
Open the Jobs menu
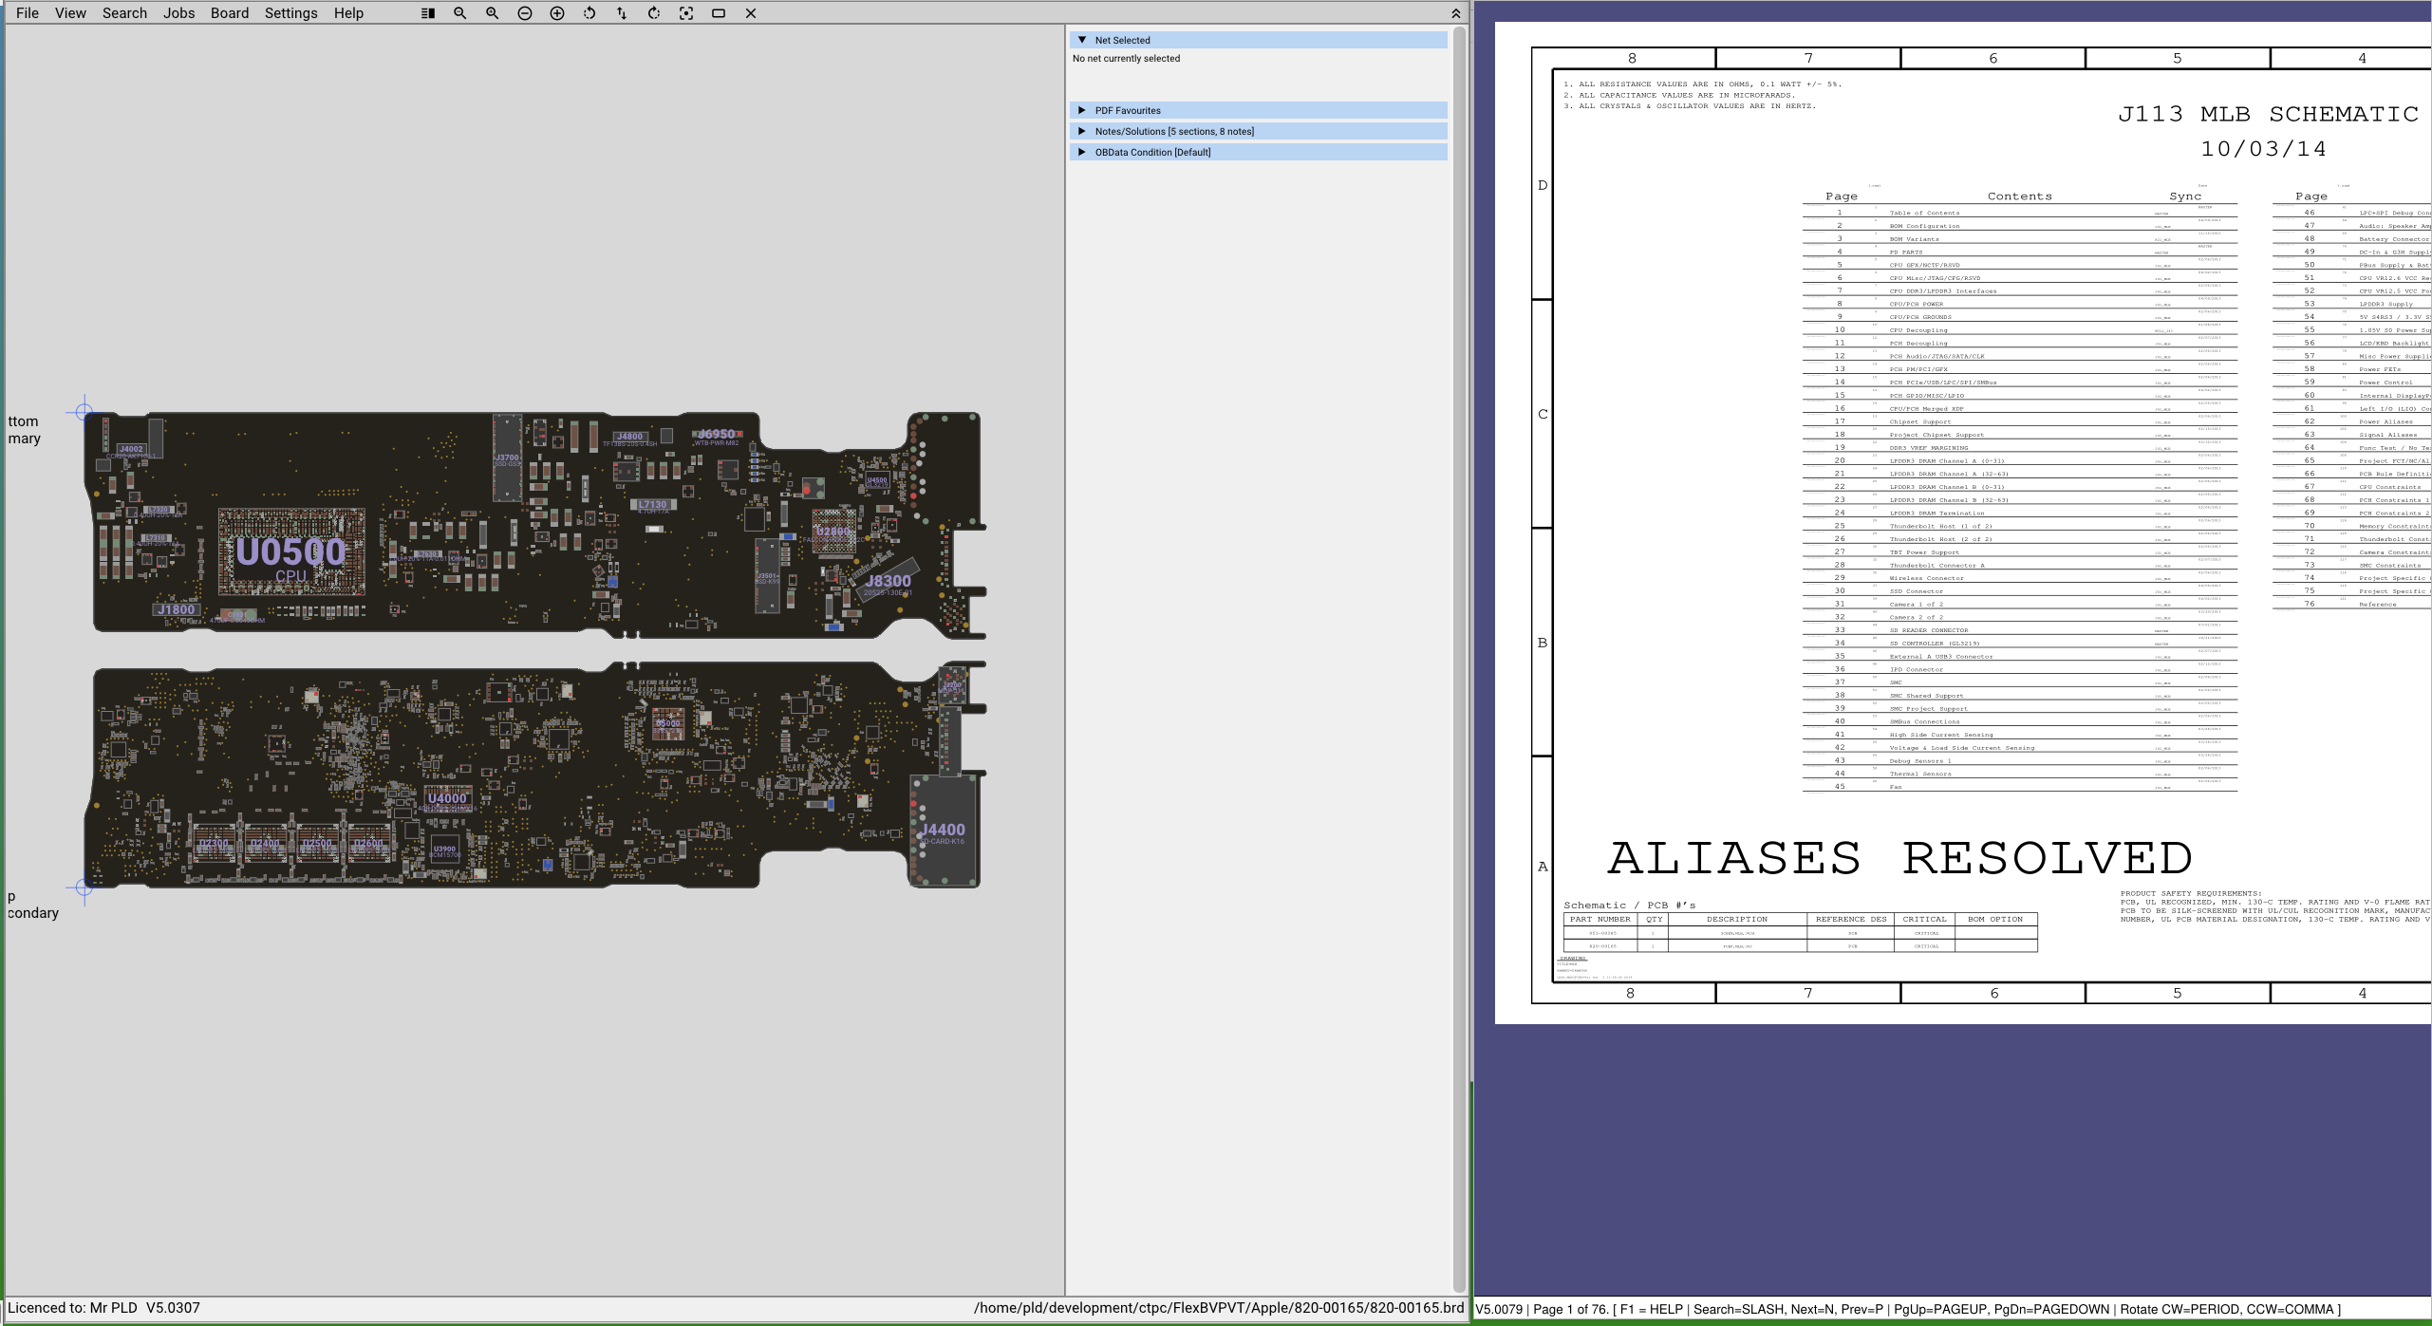pos(178,13)
